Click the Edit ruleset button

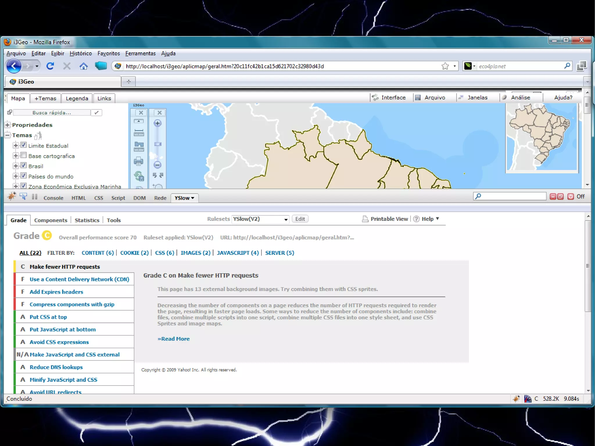300,219
